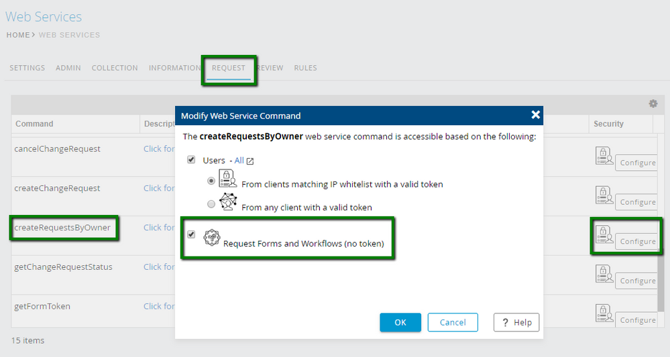The image size is (670, 357).
Task: Click security icon in cancelChangeRequest row
Action: 604,155
